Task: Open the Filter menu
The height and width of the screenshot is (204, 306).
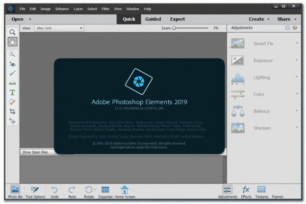Action: coord(106,9)
